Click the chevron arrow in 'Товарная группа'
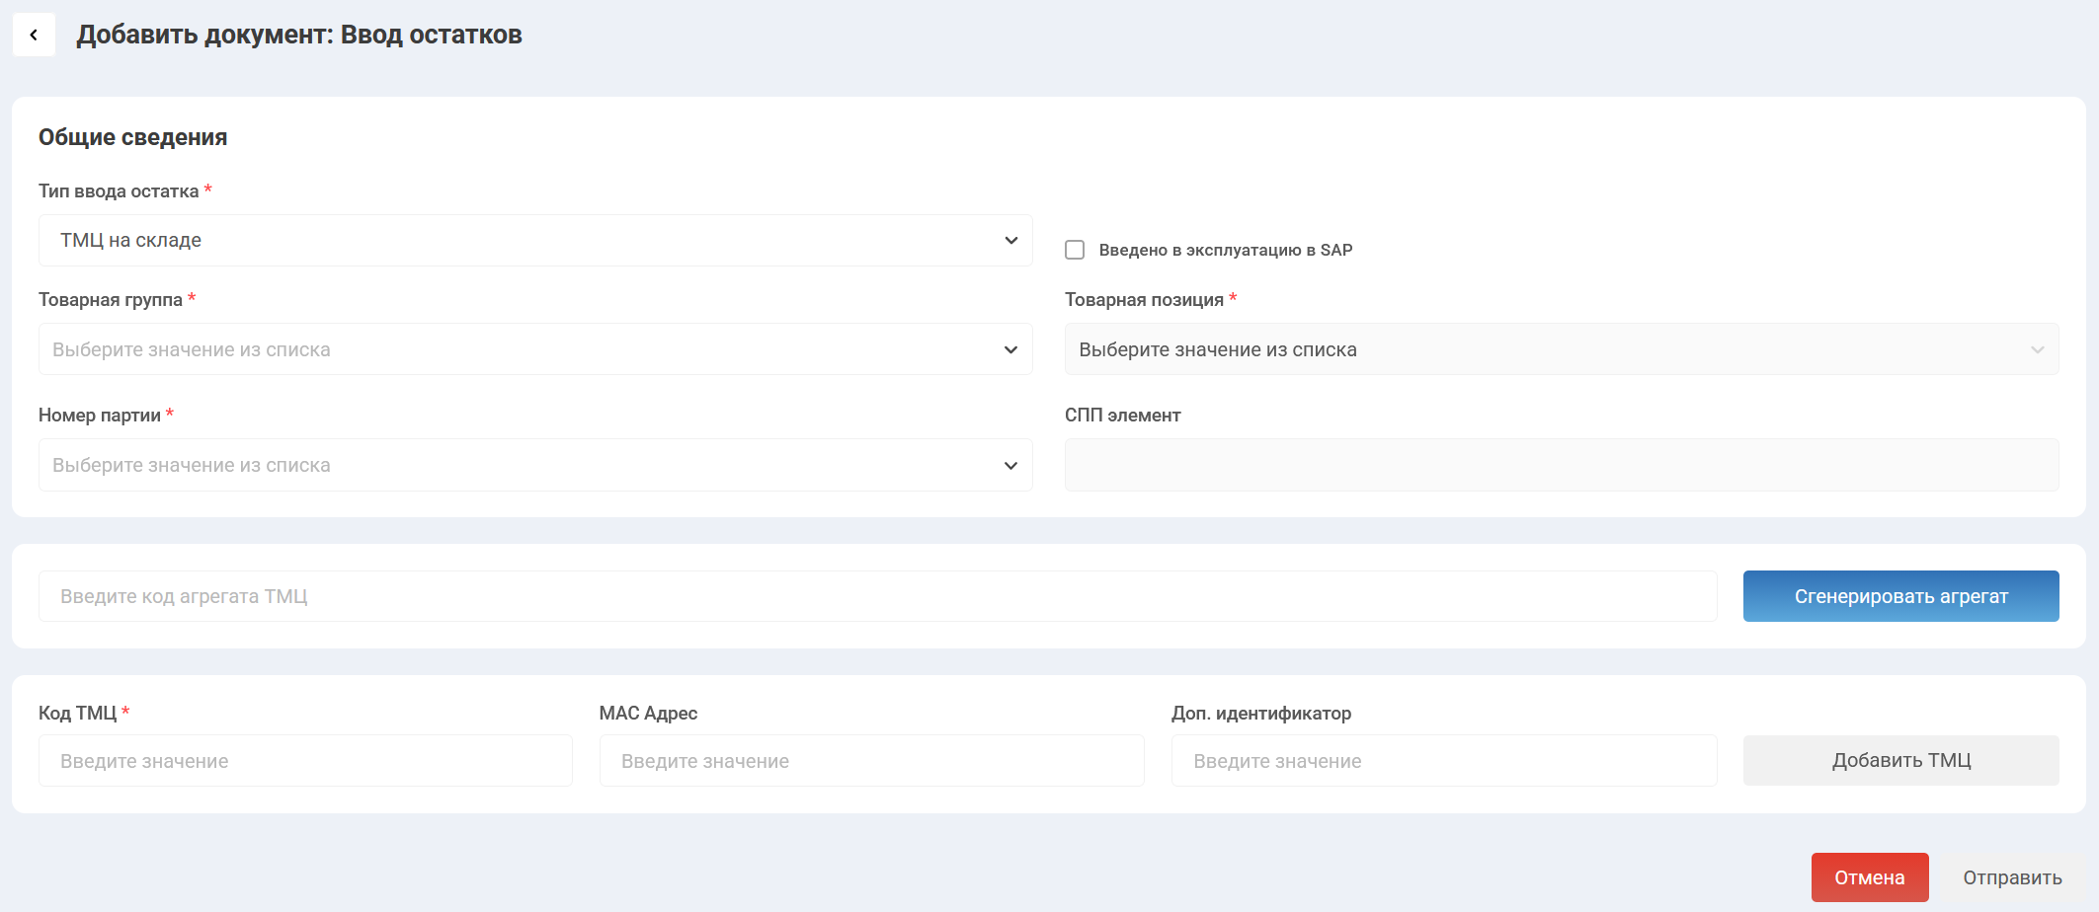The width and height of the screenshot is (2099, 912). [1010, 349]
